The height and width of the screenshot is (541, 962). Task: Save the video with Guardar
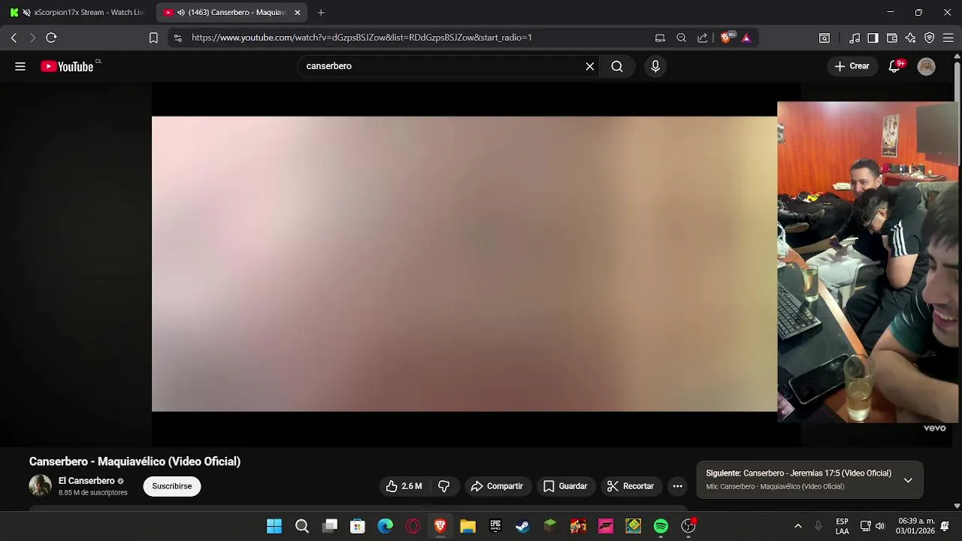click(x=565, y=486)
